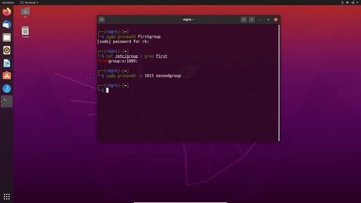Launch LibreOffice Writer from the dock
The width and height of the screenshot is (361, 203).
tap(7, 63)
